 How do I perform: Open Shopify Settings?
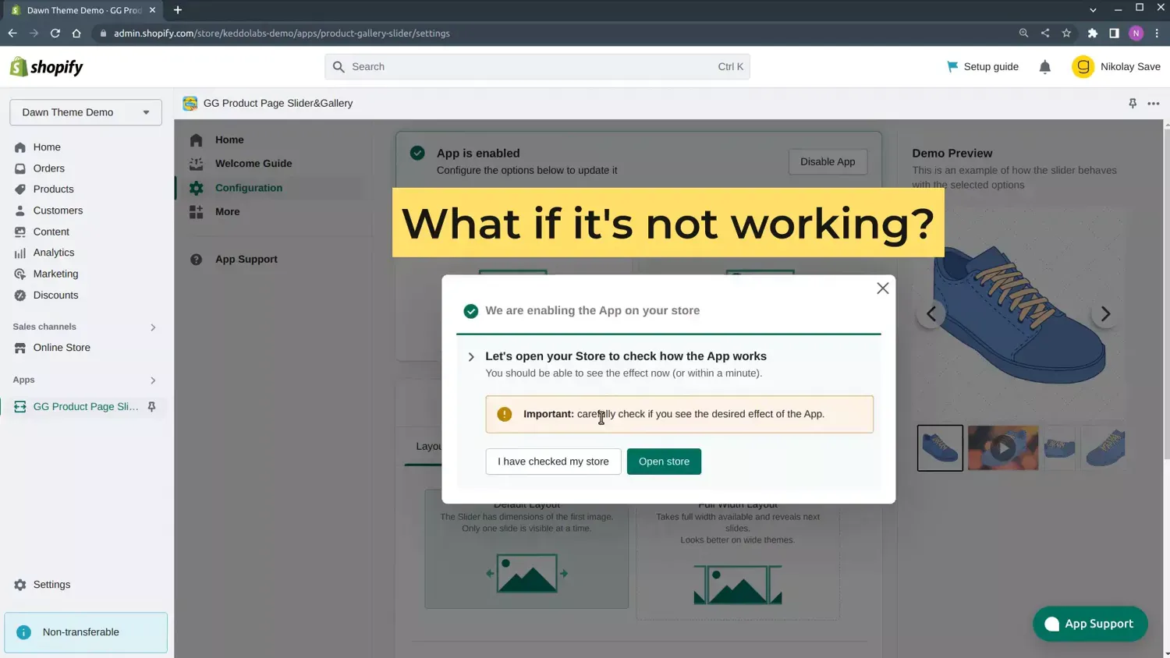pos(51,584)
